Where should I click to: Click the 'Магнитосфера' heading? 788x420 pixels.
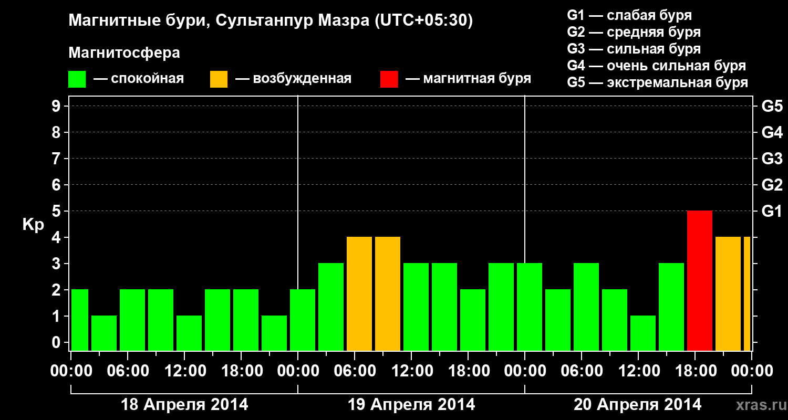click(125, 53)
